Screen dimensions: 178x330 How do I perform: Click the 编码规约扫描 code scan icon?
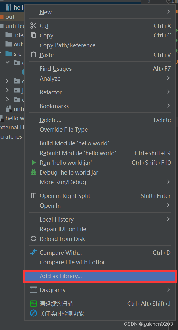click(x=33, y=304)
